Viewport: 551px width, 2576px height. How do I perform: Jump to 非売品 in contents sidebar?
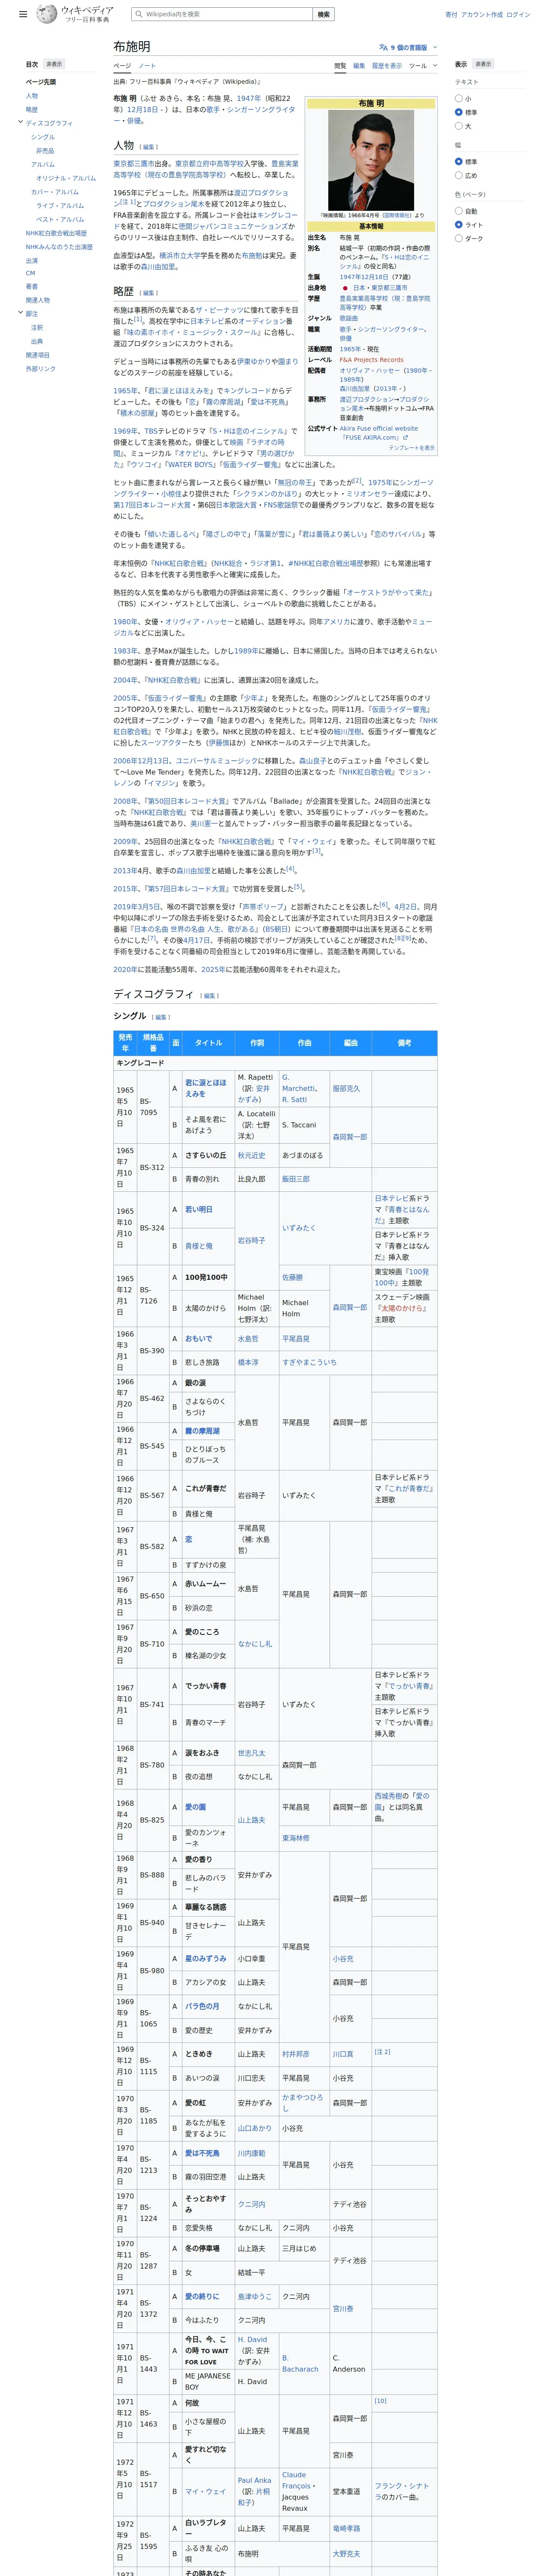point(45,151)
